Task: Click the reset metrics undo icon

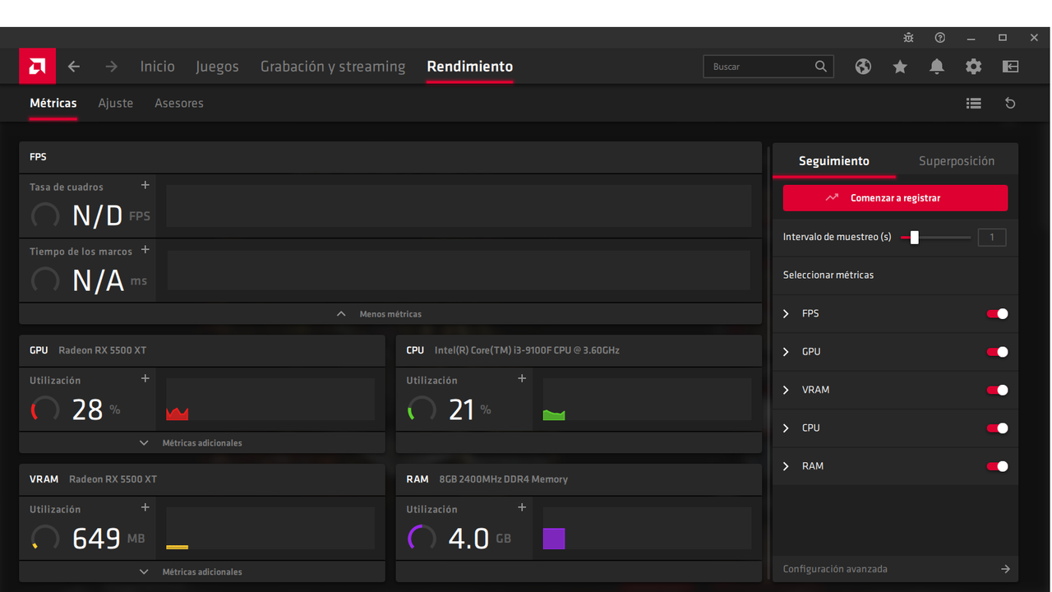Action: tap(1011, 104)
